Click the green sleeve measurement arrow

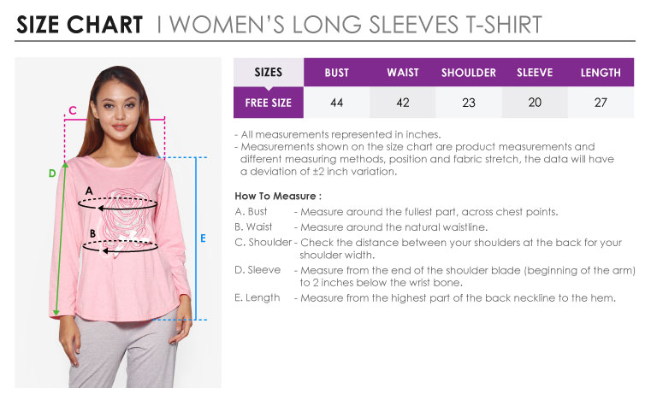[x=61, y=238]
